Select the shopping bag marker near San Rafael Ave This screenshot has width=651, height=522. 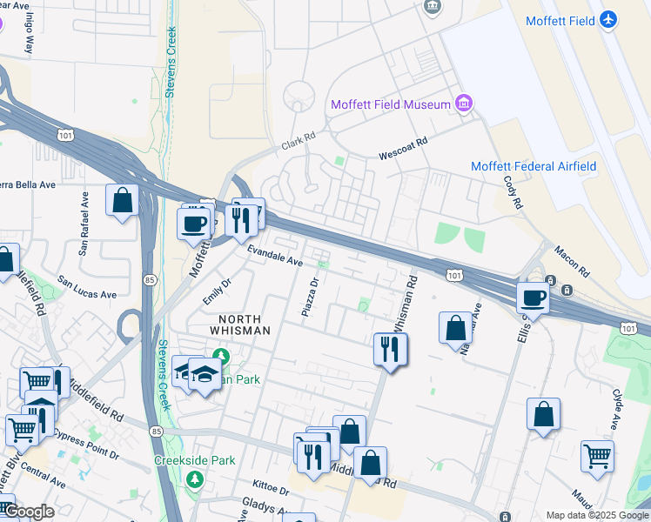122,204
